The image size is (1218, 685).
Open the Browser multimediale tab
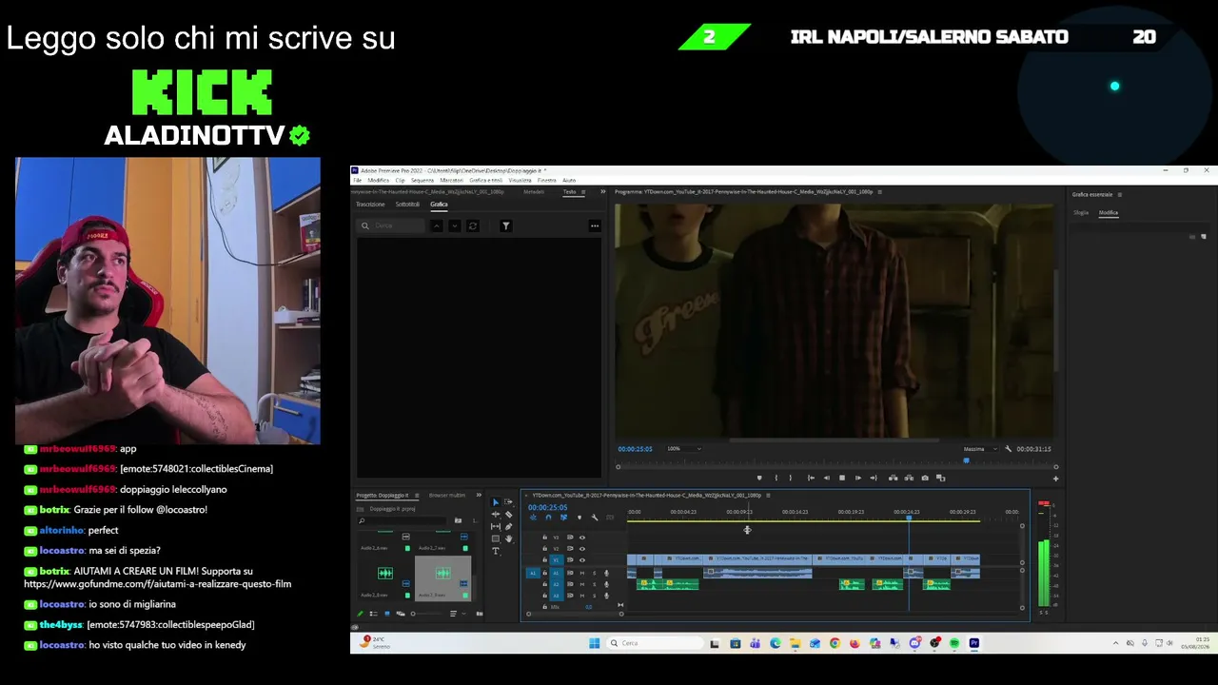tap(447, 496)
